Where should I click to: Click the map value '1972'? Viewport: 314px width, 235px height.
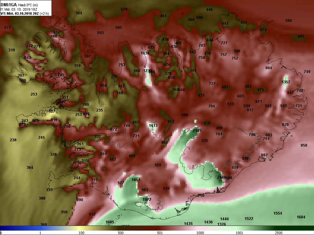[147, 199]
